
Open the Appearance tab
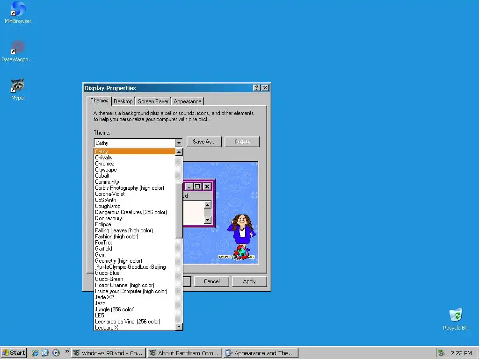188,101
